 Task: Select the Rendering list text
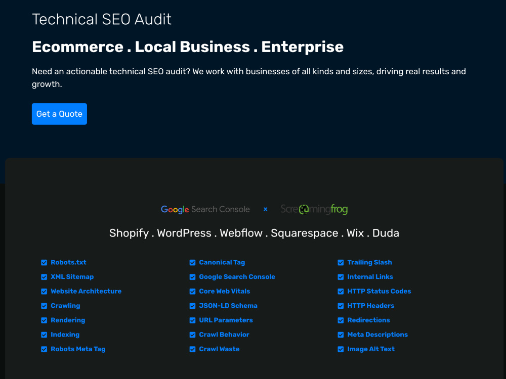(68, 320)
